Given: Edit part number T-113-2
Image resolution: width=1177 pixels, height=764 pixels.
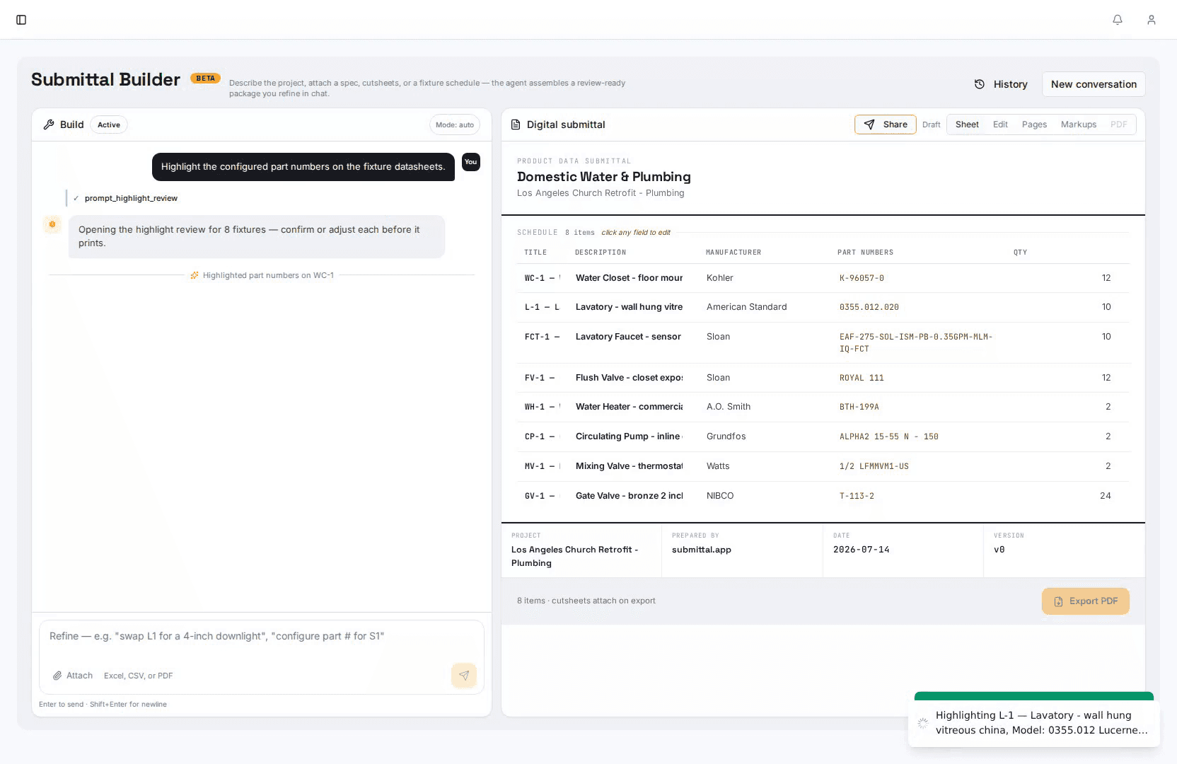Looking at the screenshot, I should [x=857, y=496].
